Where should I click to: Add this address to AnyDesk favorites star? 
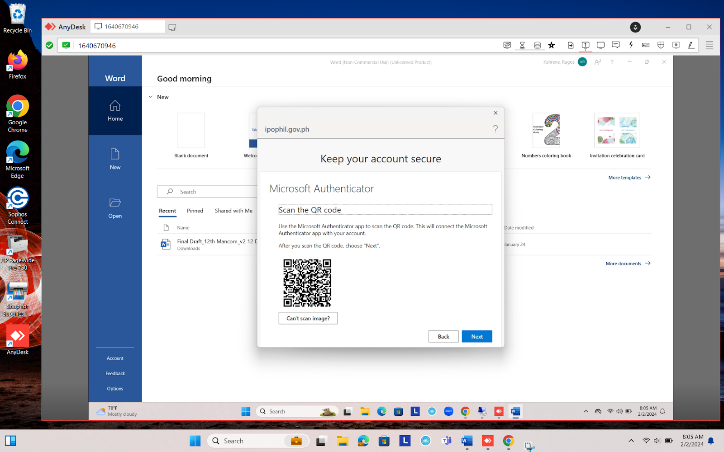(551, 45)
